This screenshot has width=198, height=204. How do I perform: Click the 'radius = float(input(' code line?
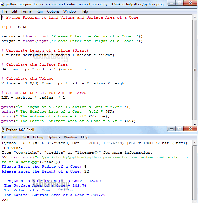click(72, 36)
